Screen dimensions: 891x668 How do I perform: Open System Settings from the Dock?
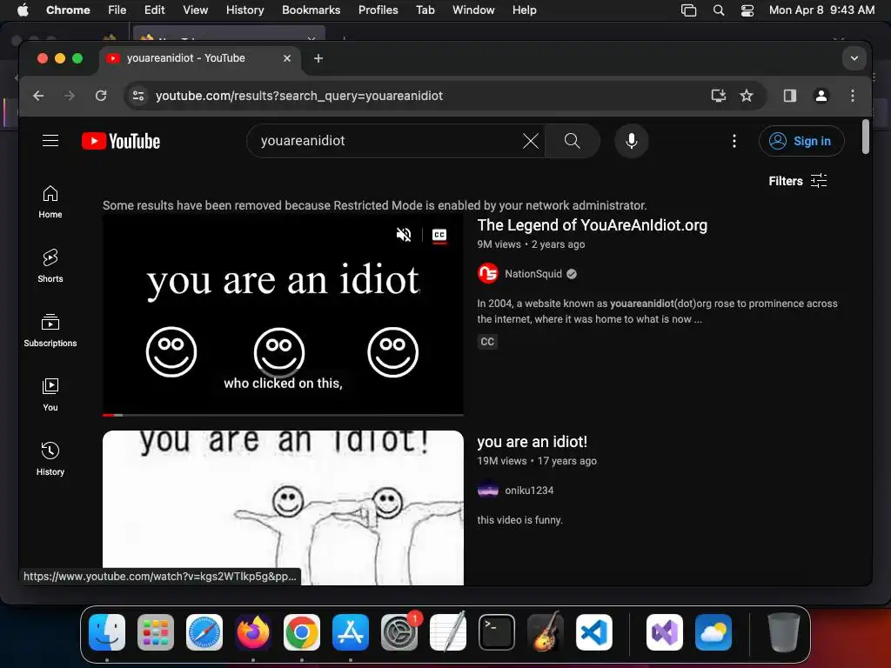coord(399,631)
